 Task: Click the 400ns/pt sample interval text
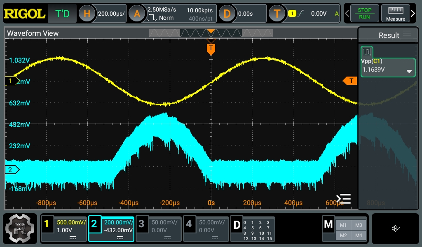pyautogui.click(x=201, y=19)
